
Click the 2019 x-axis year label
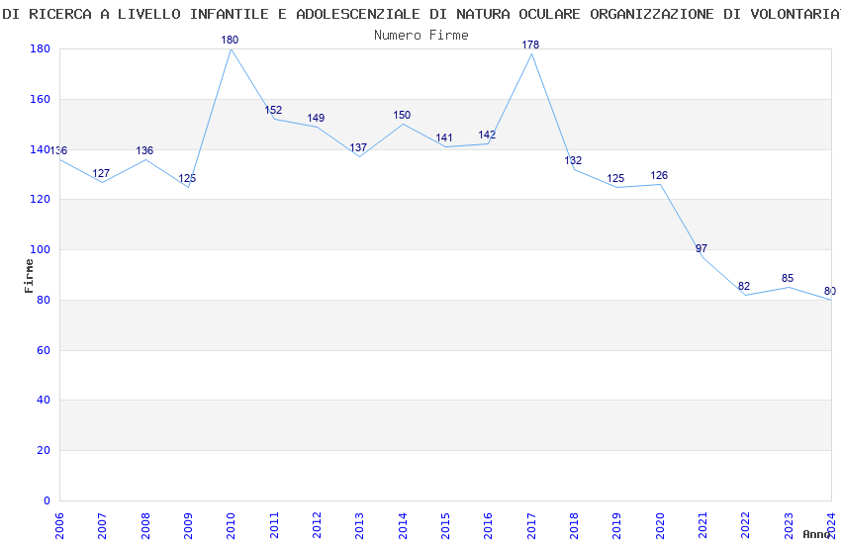click(x=617, y=526)
